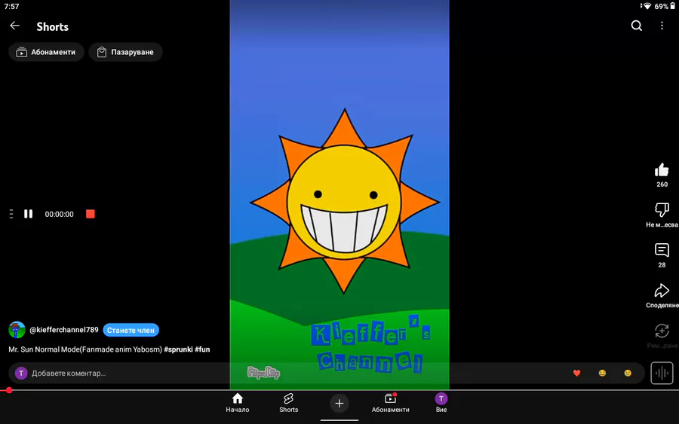
Task: React with the red heart emoji
Action: (576, 373)
